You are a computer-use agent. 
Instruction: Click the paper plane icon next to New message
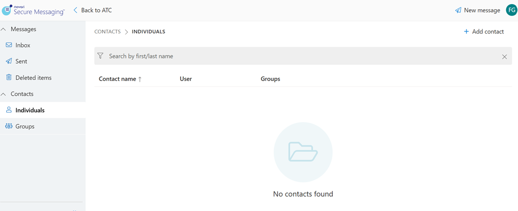[458, 10]
